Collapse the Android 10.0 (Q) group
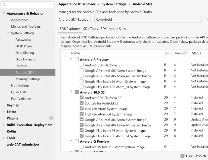Viewport: 208px width, 160px height. (x=71, y=92)
